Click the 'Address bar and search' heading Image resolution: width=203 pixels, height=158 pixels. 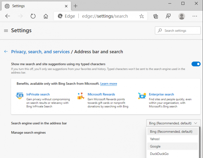(98, 52)
